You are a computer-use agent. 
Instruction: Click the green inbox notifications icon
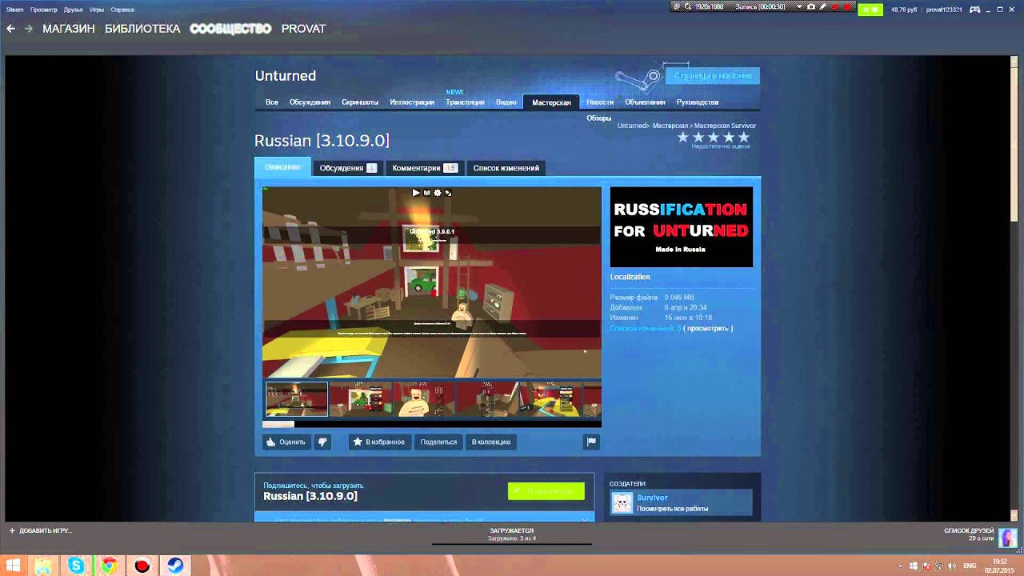[x=870, y=10]
